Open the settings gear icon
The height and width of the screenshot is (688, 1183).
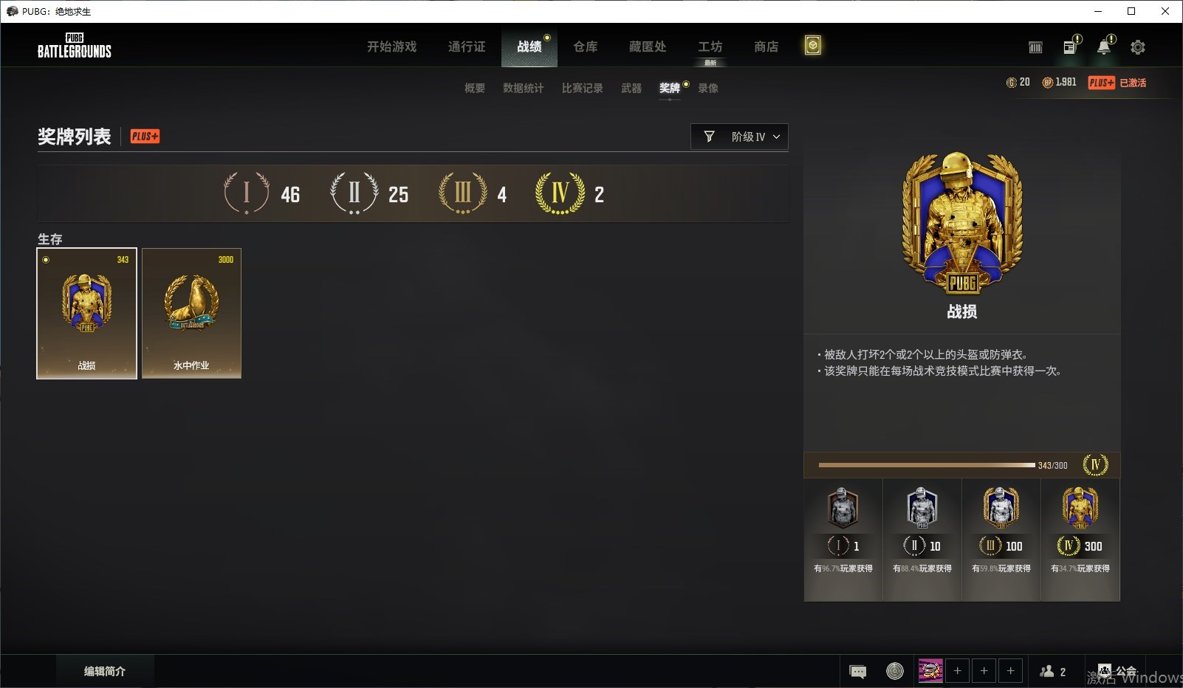(1138, 47)
